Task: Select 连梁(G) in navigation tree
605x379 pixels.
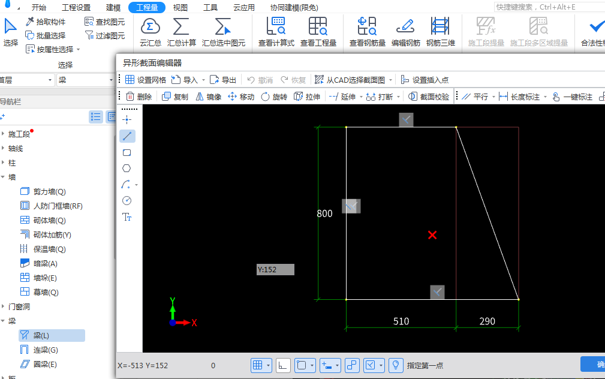Action: click(46, 350)
